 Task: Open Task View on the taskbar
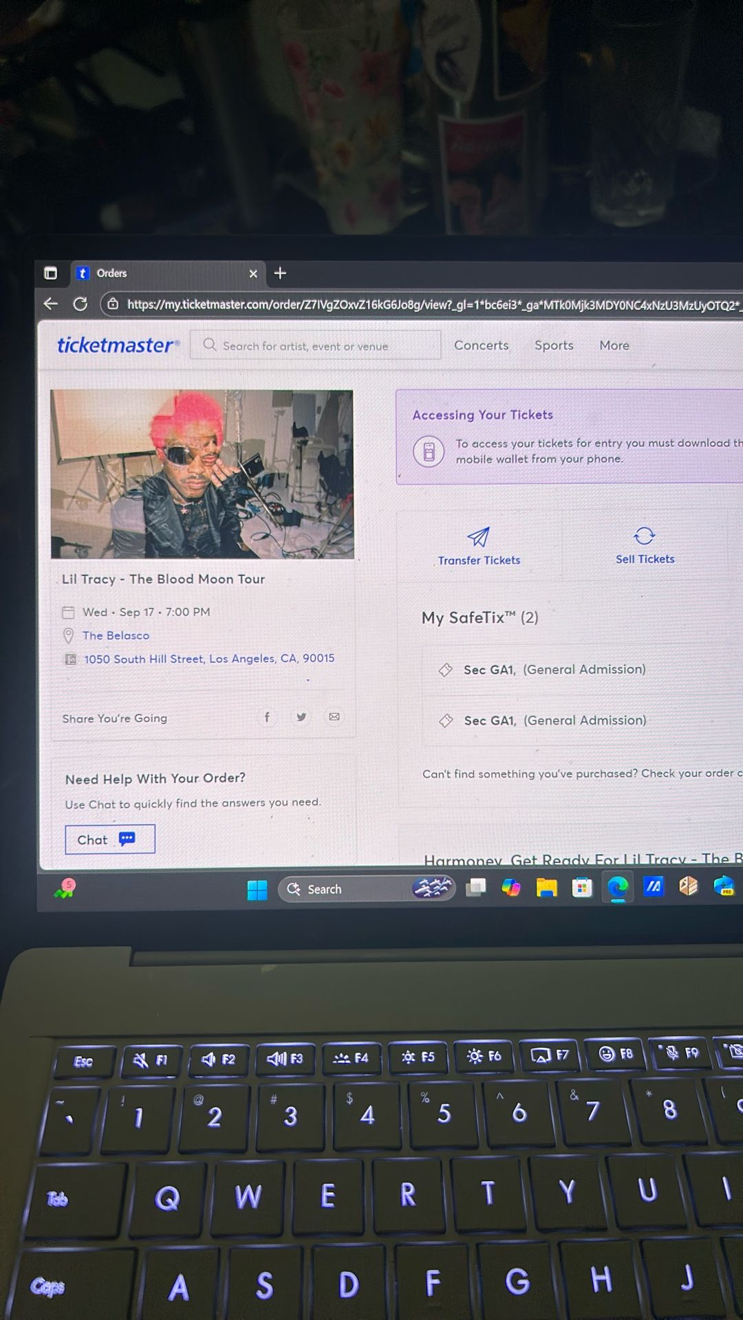pos(475,888)
